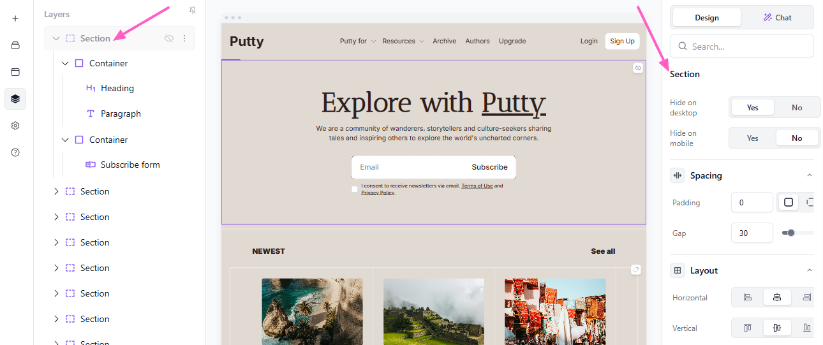823x345 pixels.
Task: Open the help question mark icon
Action: click(x=15, y=152)
